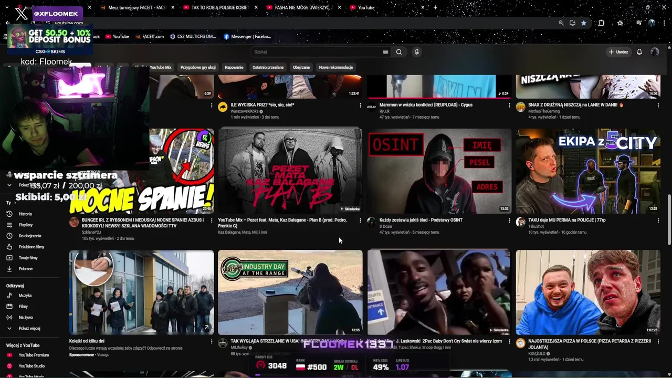672x378 pixels.
Task: Open the YouTube account avatar menu
Action: [x=655, y=52]
